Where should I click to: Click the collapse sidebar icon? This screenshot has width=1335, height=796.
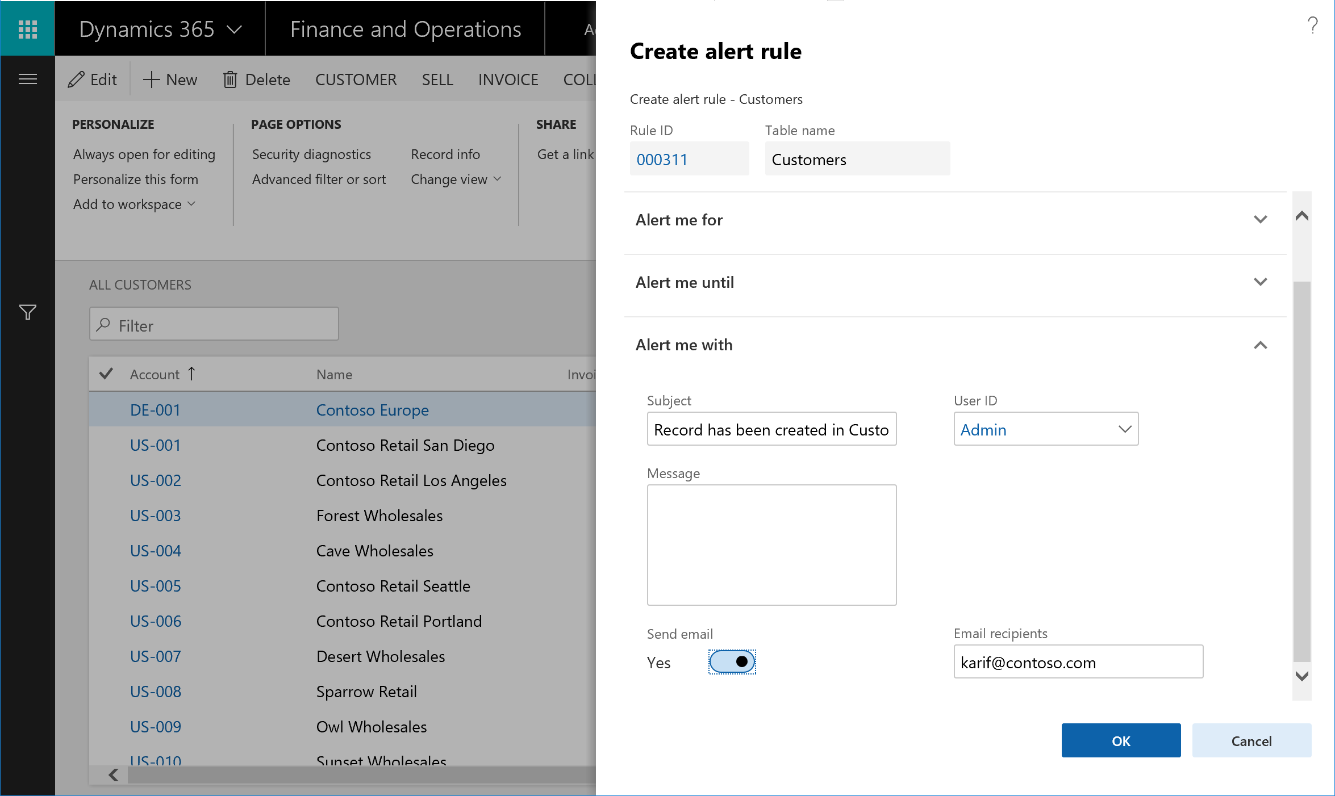[x=27, y=79]
